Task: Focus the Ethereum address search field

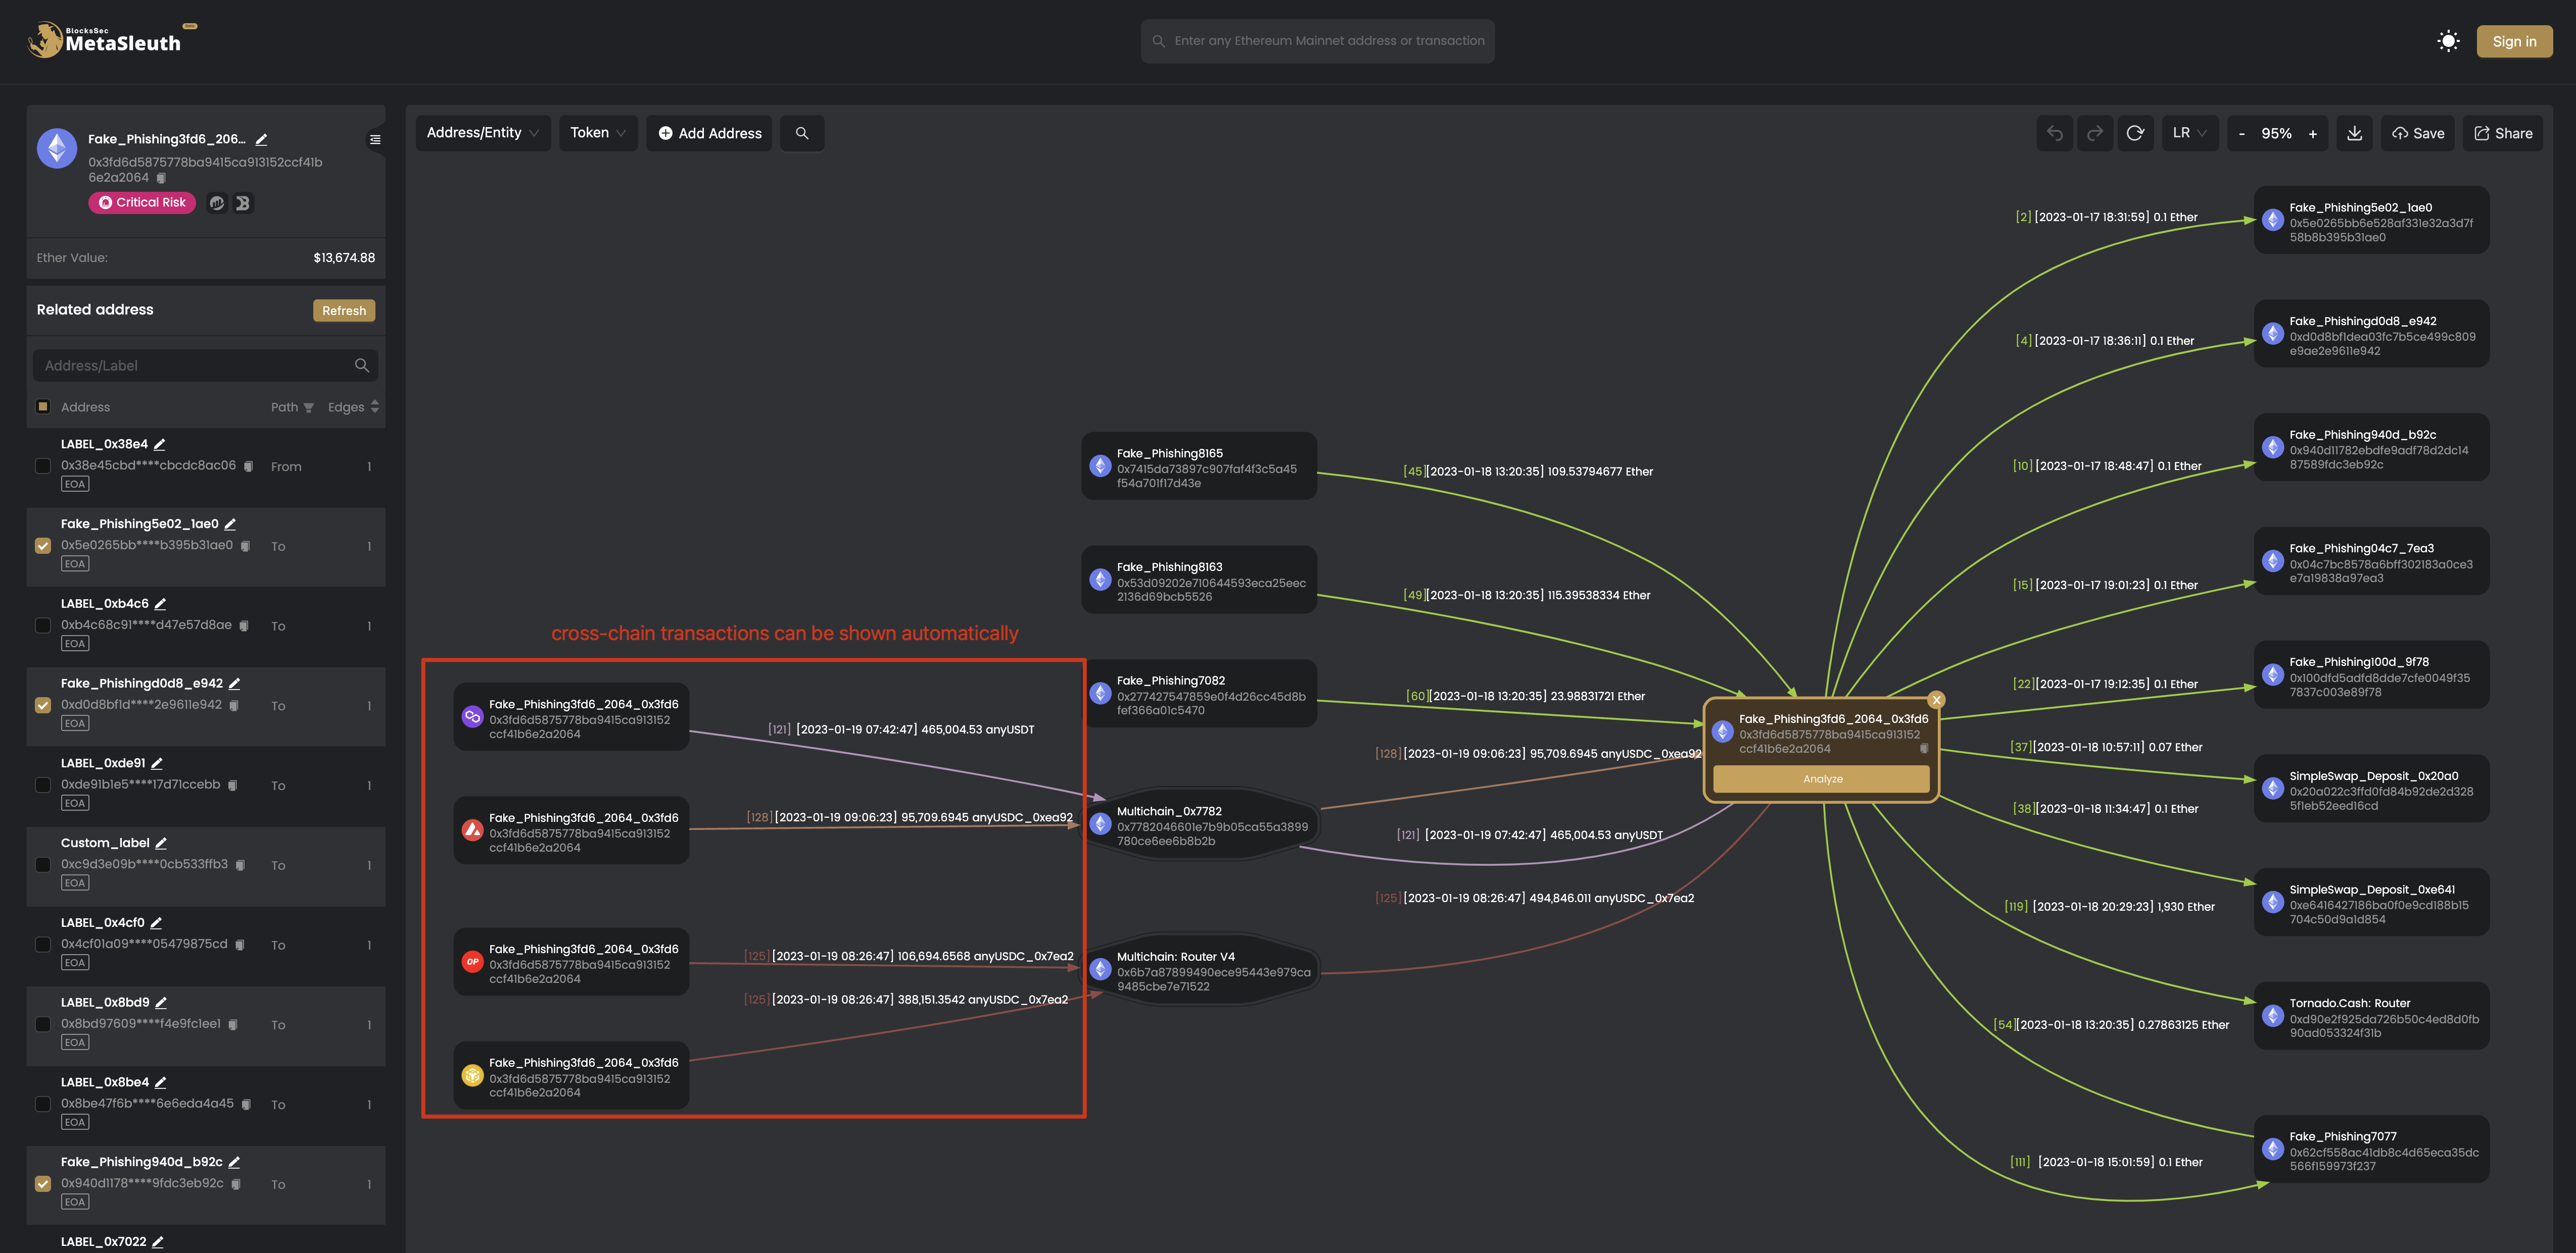Action: [x=1317, y=41]
